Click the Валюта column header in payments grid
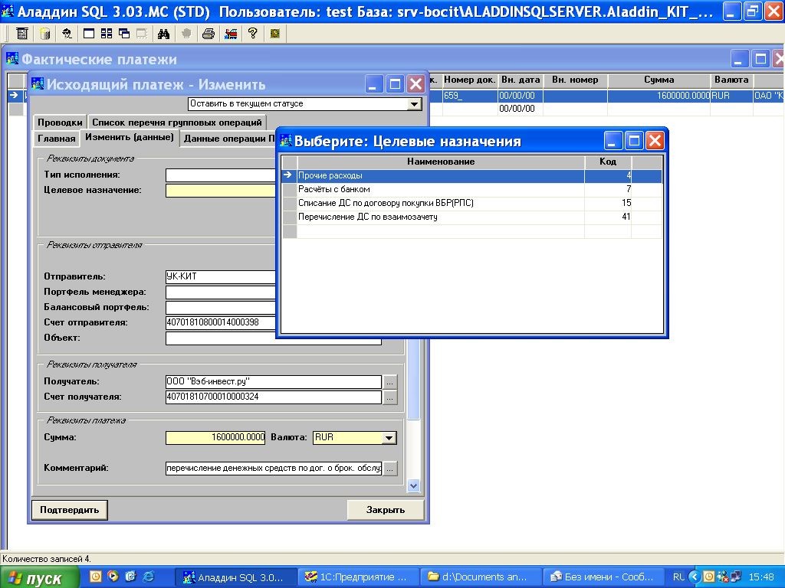785x588 pixels. coord(731,80)
